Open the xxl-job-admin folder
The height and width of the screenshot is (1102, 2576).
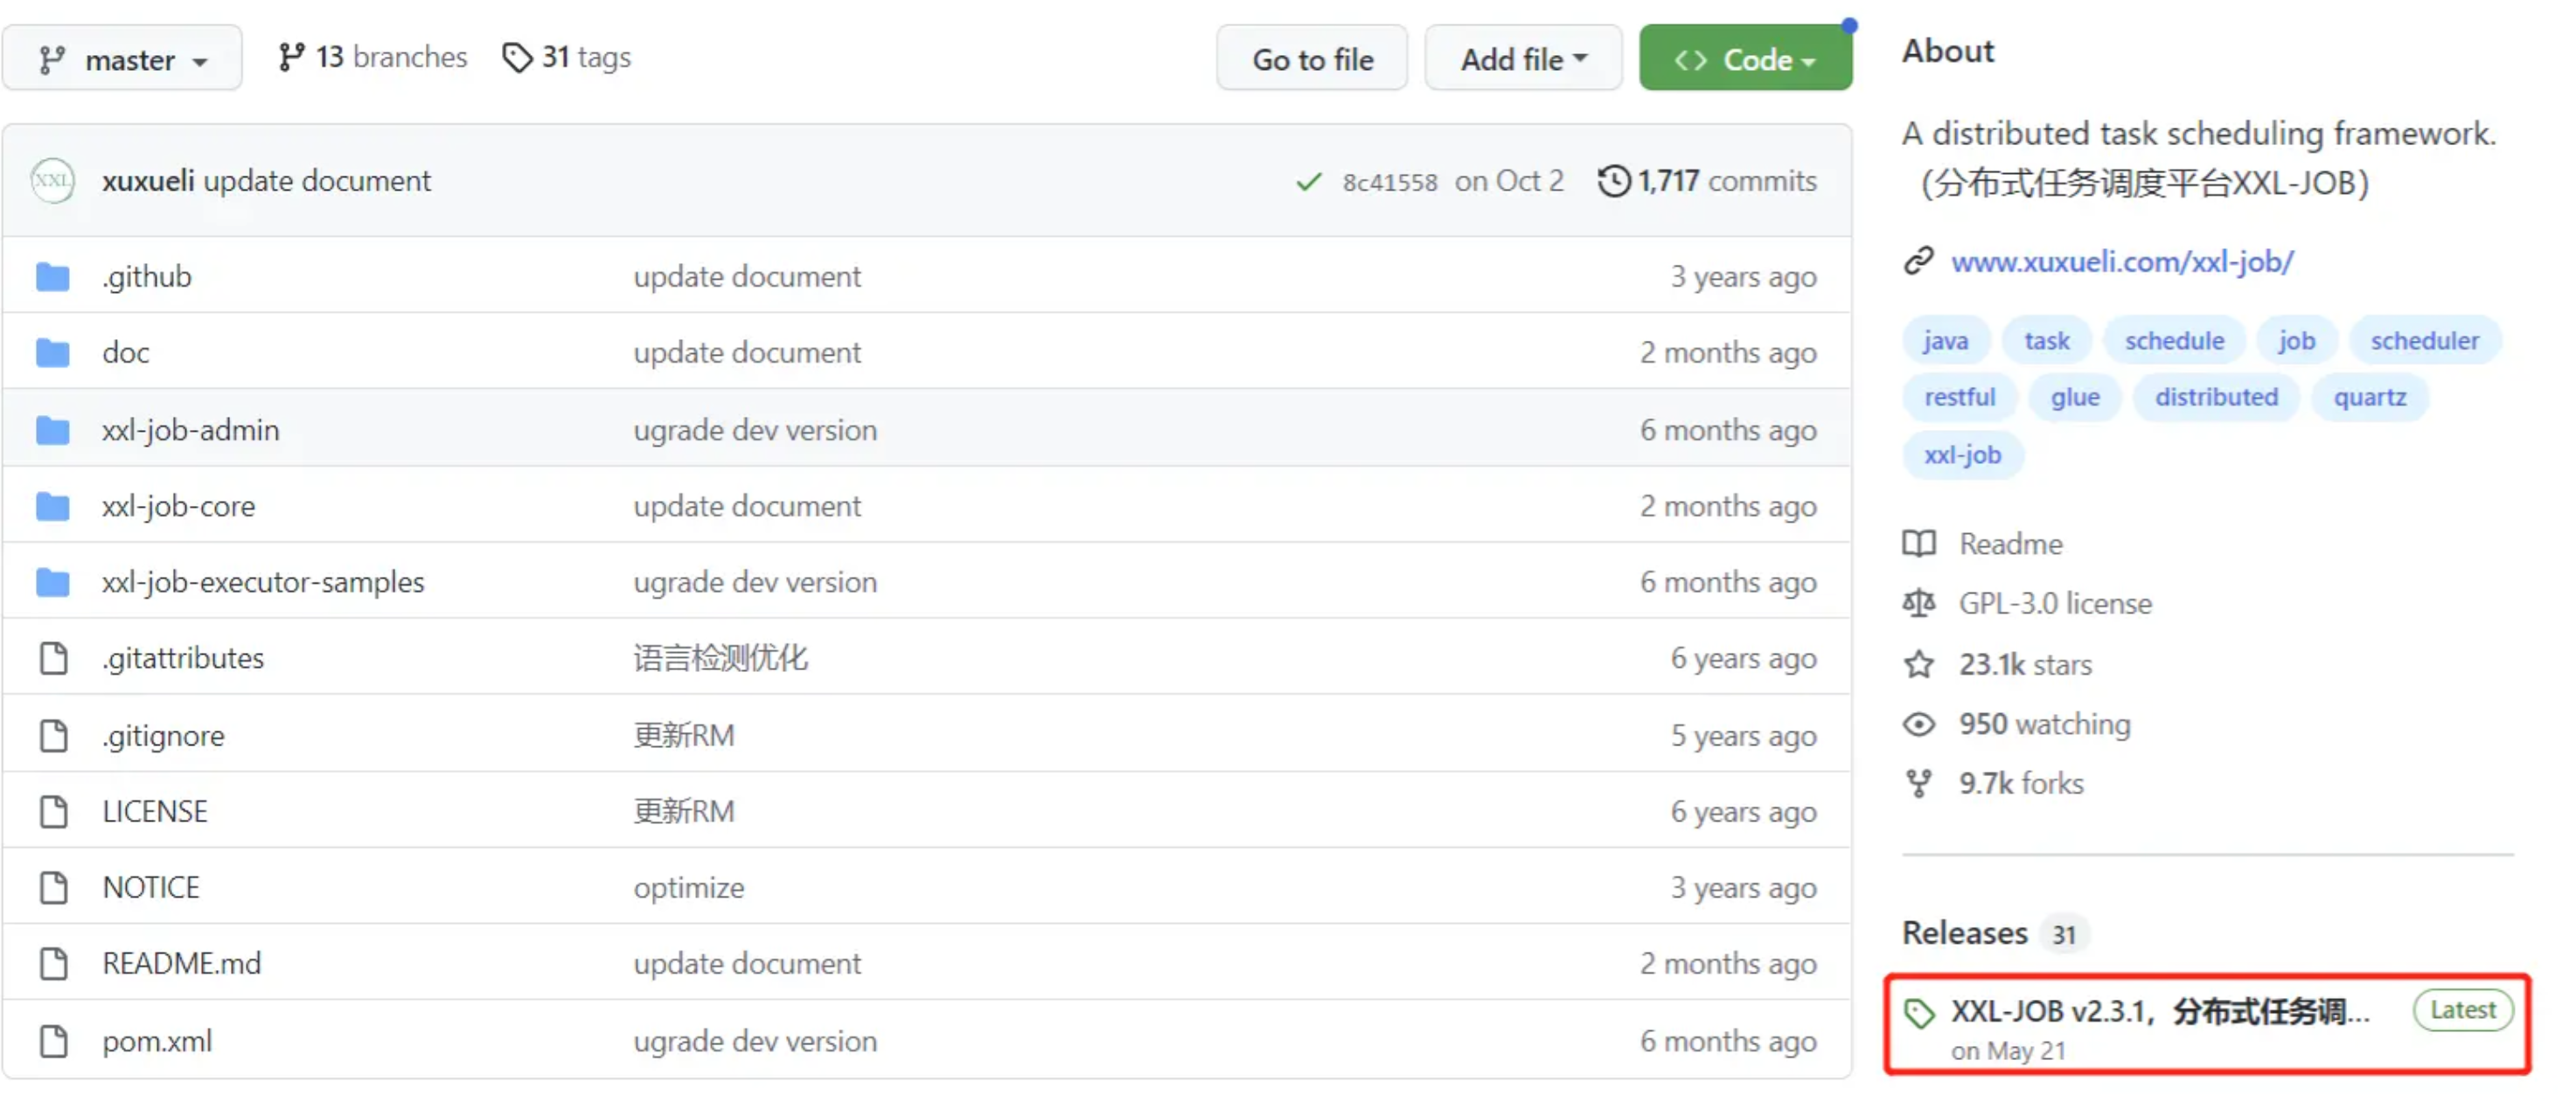coord(190,430)
